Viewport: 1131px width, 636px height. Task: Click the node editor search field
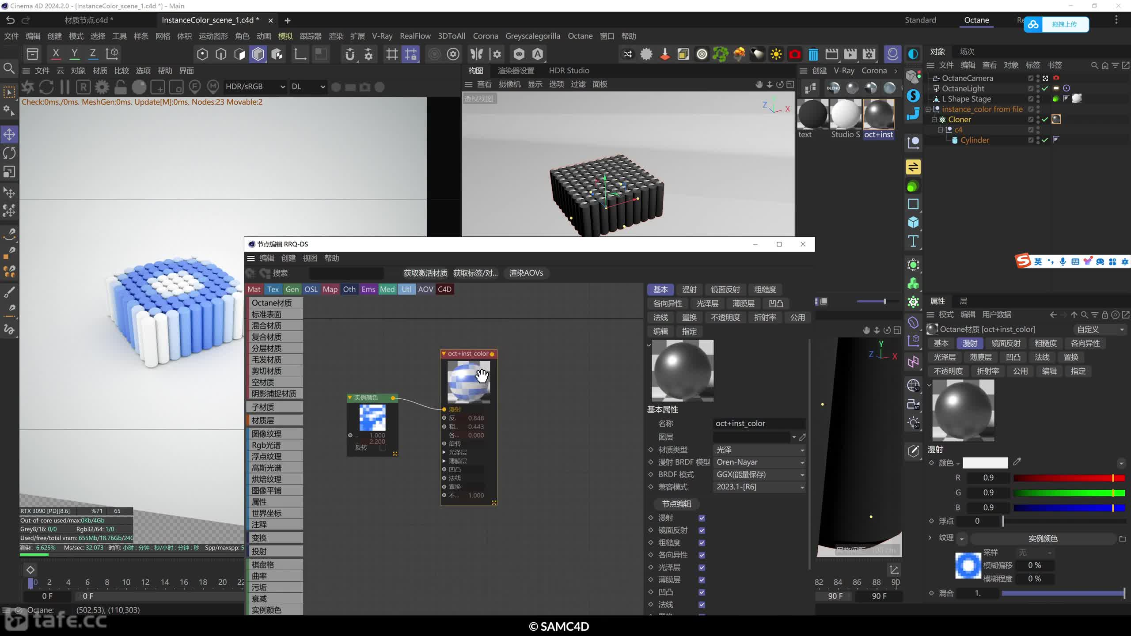click(x=346, y=273)
